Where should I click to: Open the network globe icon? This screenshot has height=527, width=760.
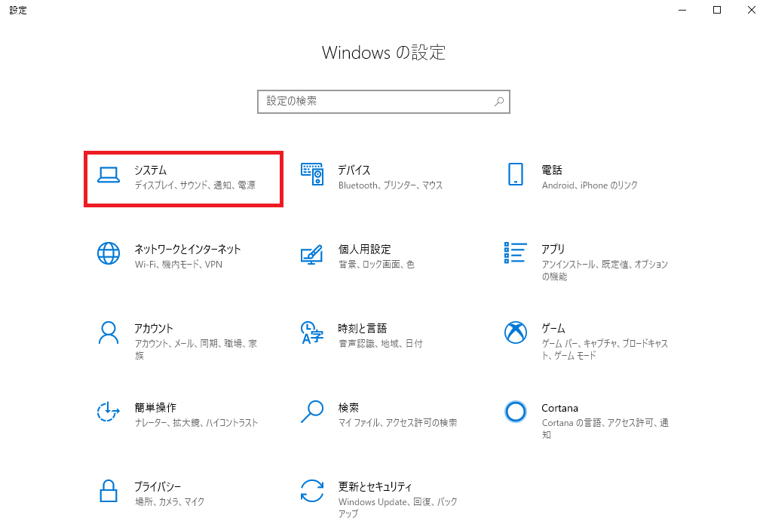point(109,253)
